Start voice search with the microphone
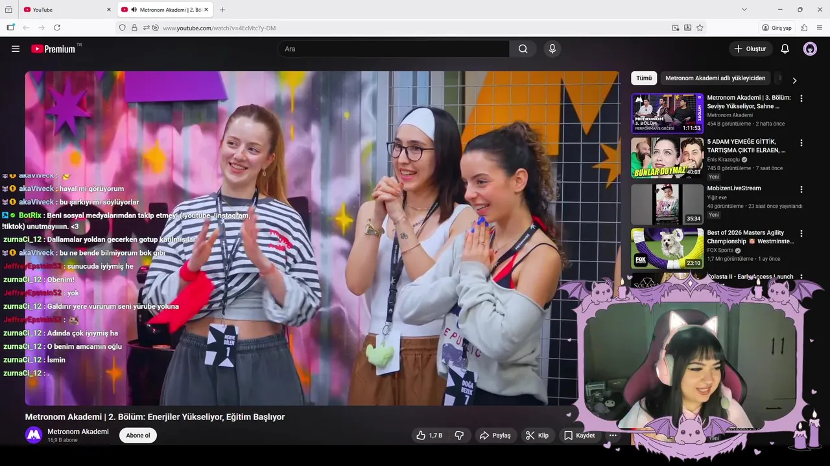This screenshot has height=466, width=830. [x=552, y=49]
